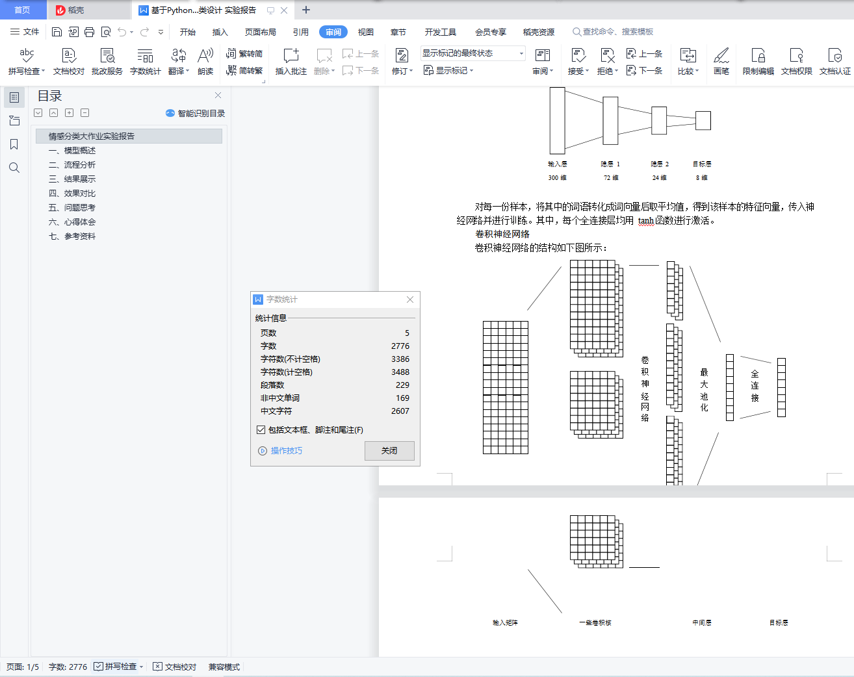Screen dimensions: 854x677
Task: Go to previous revision (上一条) beside 拒绝
Action: (x=644, y=54)
